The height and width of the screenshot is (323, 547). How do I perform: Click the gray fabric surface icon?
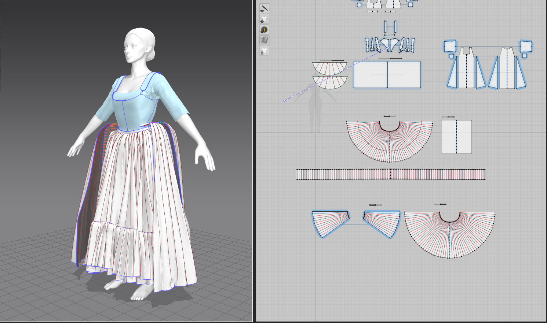pyautogui.click(x=264, y=40)
